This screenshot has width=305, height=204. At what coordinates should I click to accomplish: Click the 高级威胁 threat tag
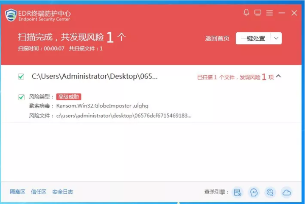tap(69, 96)
